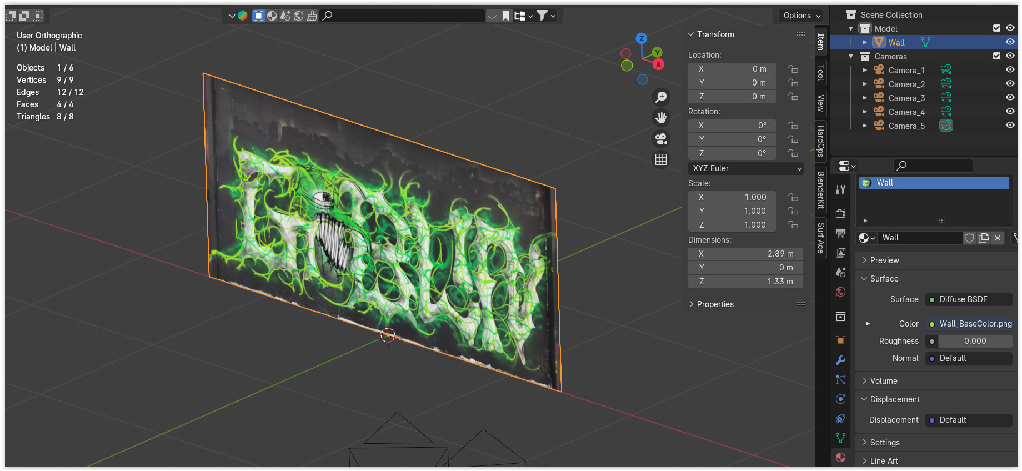This screenshot has height=471, width=1022.
Task: Click Diffuse BSDF surface shader button
Action: tap(969, 299)
